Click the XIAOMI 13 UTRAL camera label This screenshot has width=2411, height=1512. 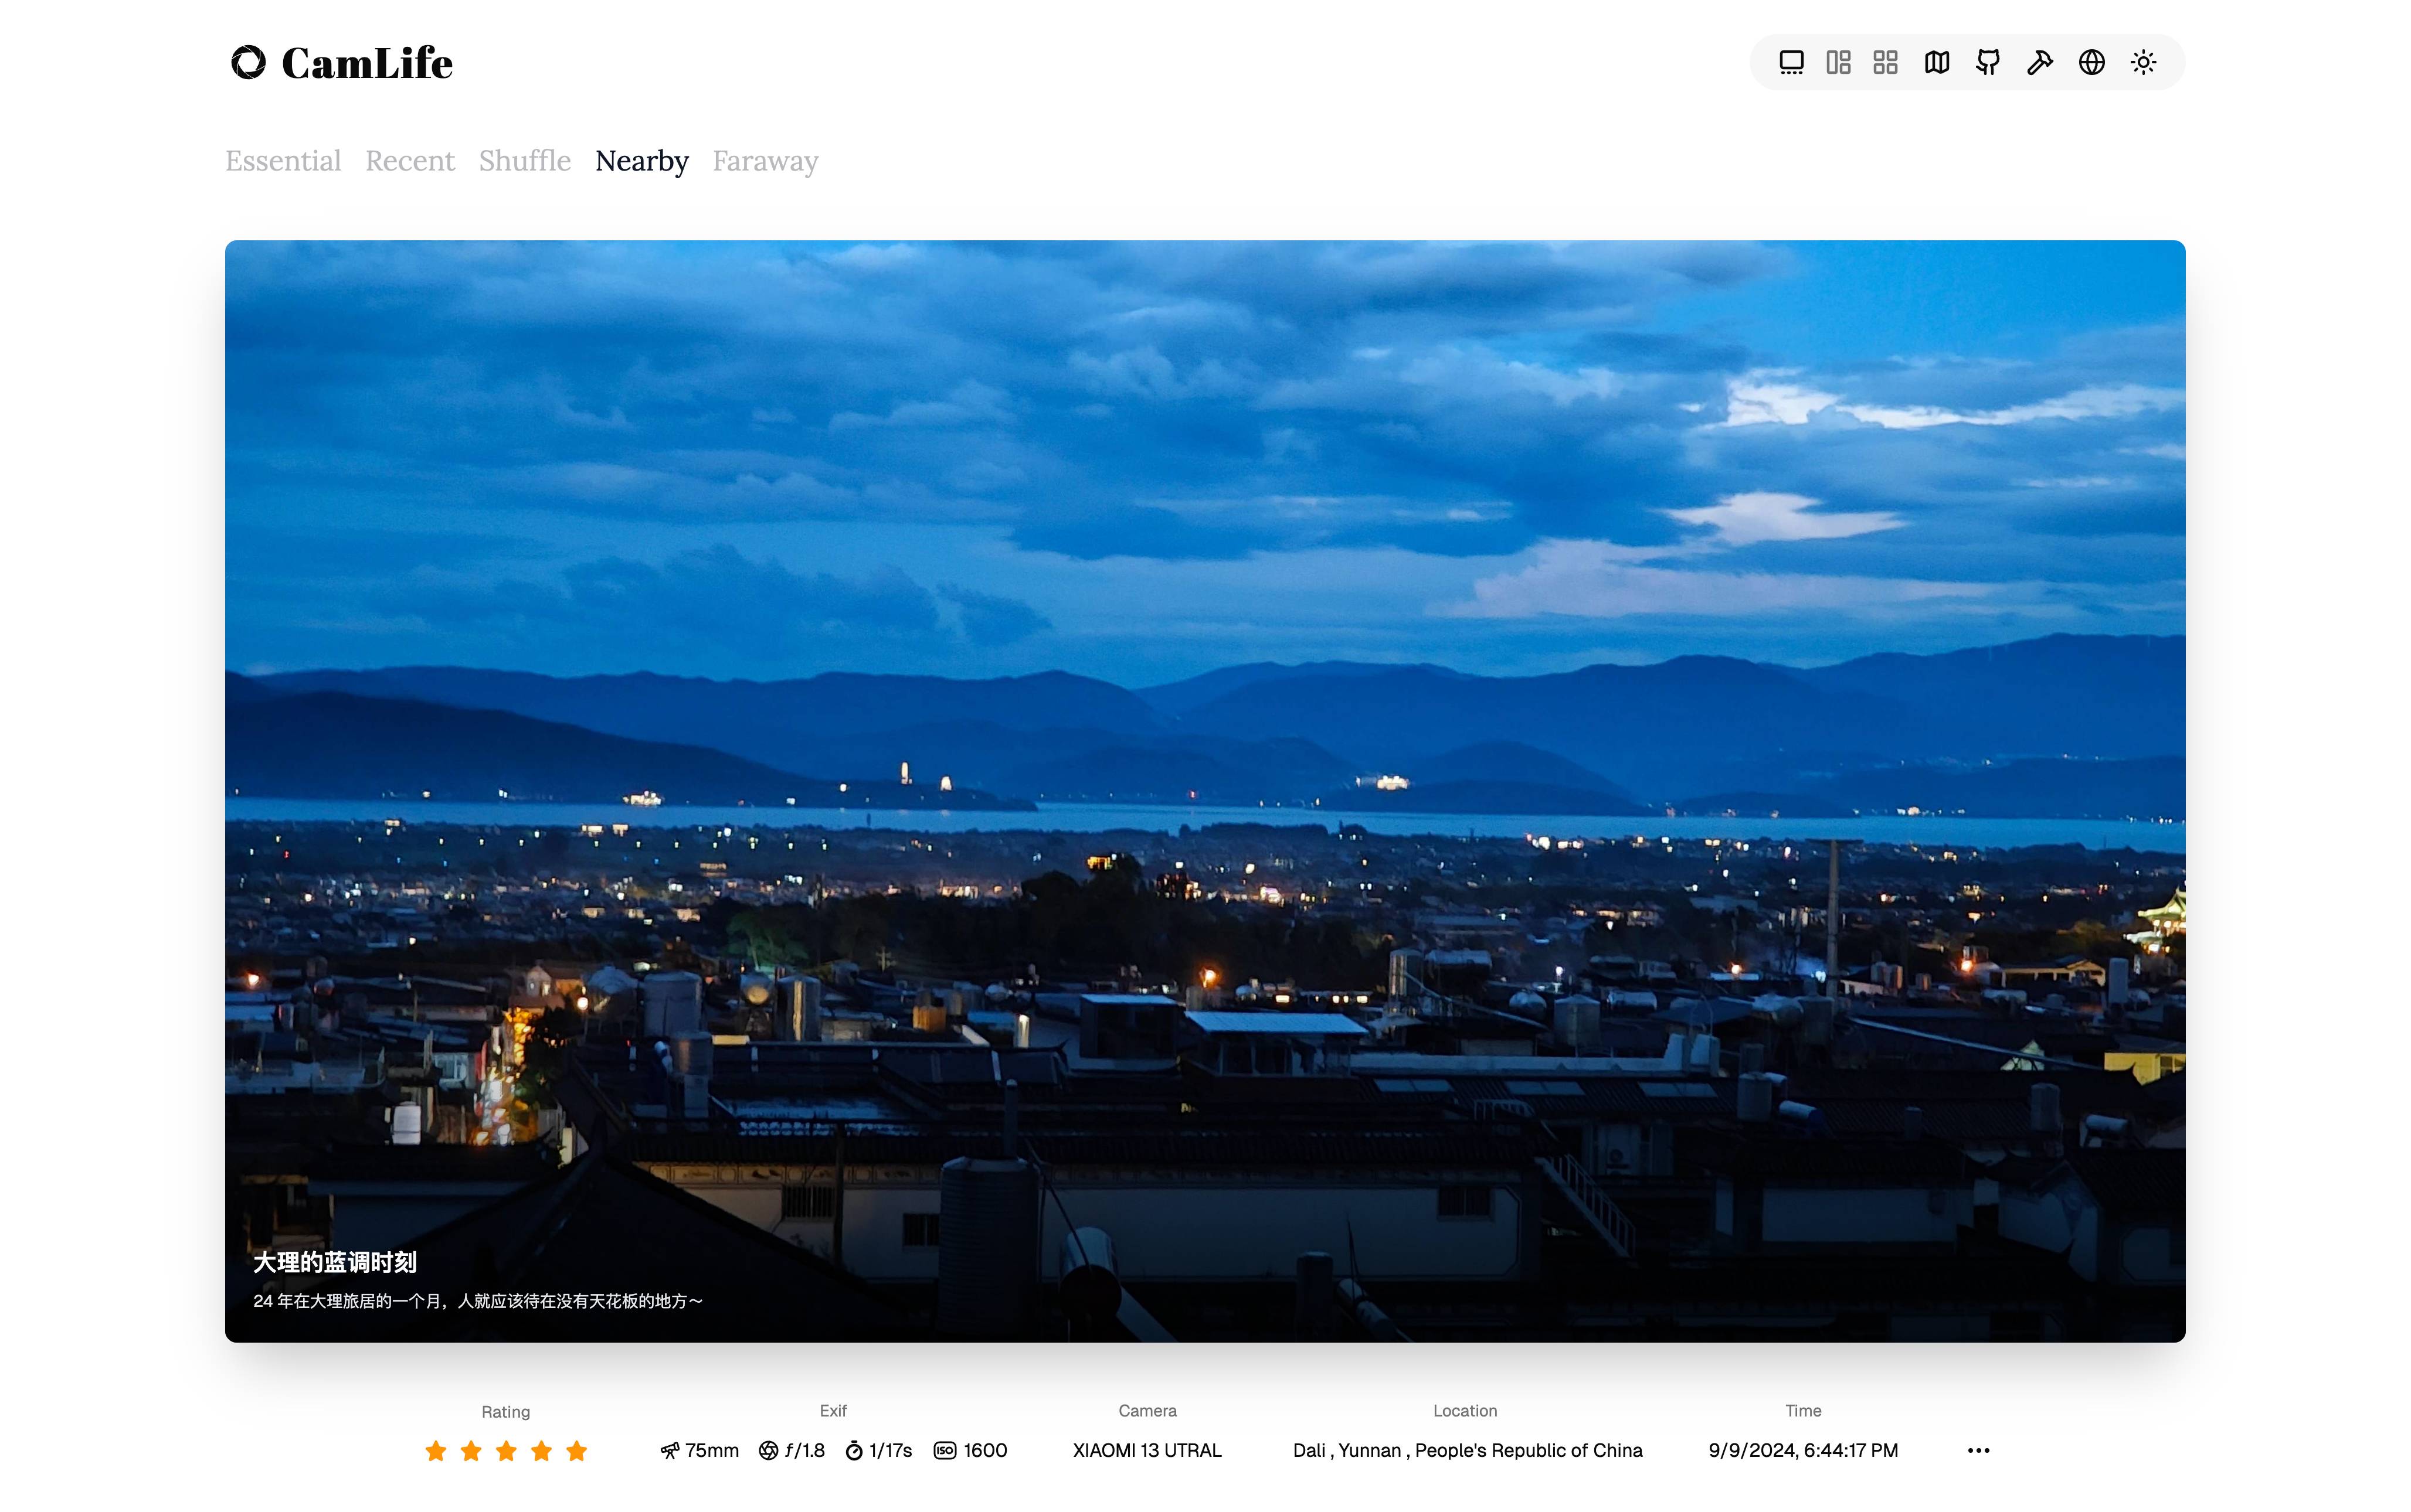click(x=1146, y=1450)
